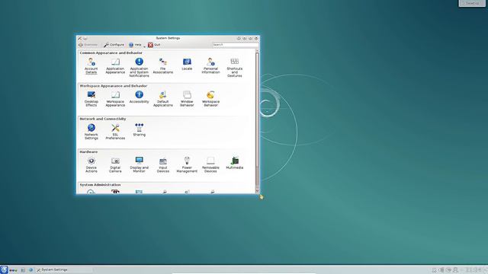This screenshot has width=488, height=274.
Task: Click the Desktop toolbox button at top-right
Action: coord(472,3)
